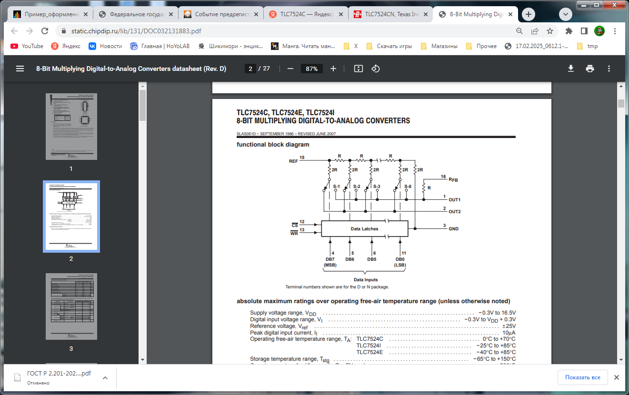Bookmark this page with the star icon
The height and width of the screenshot is (395, 629).
550,31
